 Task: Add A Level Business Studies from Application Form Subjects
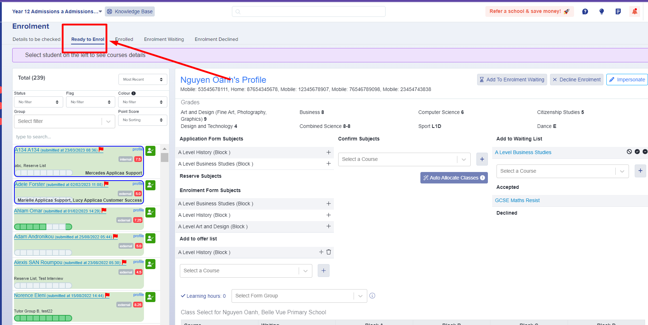[328, 163]
